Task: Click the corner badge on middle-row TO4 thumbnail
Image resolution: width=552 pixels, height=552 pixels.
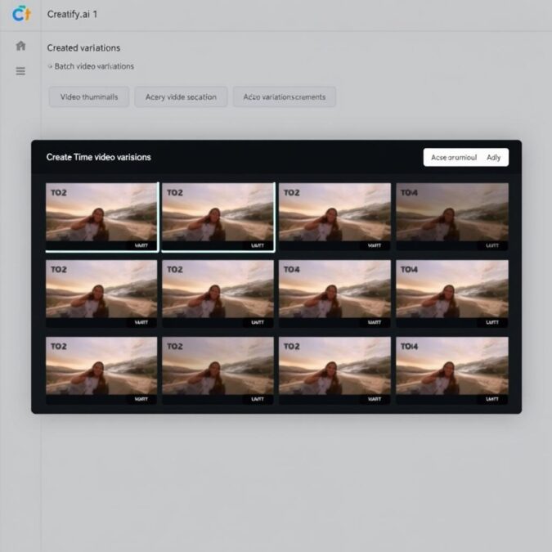Action: click(x=375, y=322)
